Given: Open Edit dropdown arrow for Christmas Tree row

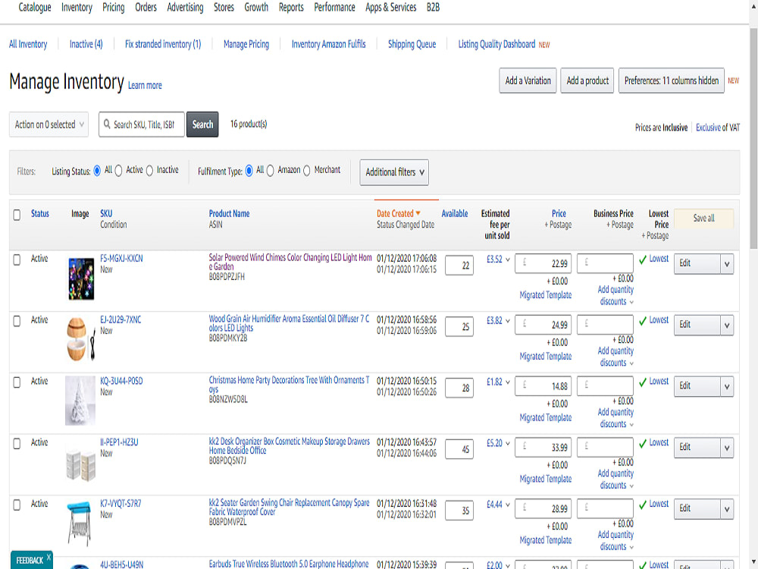Looking at the screenshot, I should coord(727,387).
